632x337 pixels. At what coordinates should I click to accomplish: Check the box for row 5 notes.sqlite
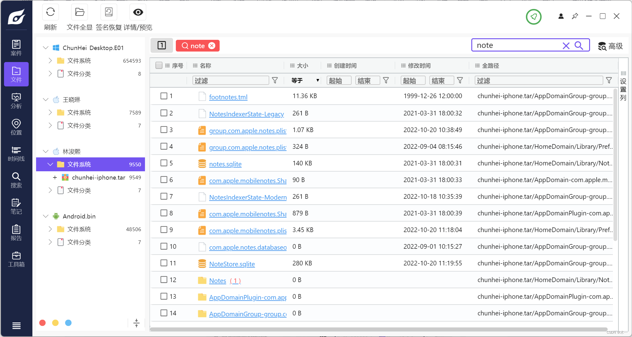tap(164, 163)
